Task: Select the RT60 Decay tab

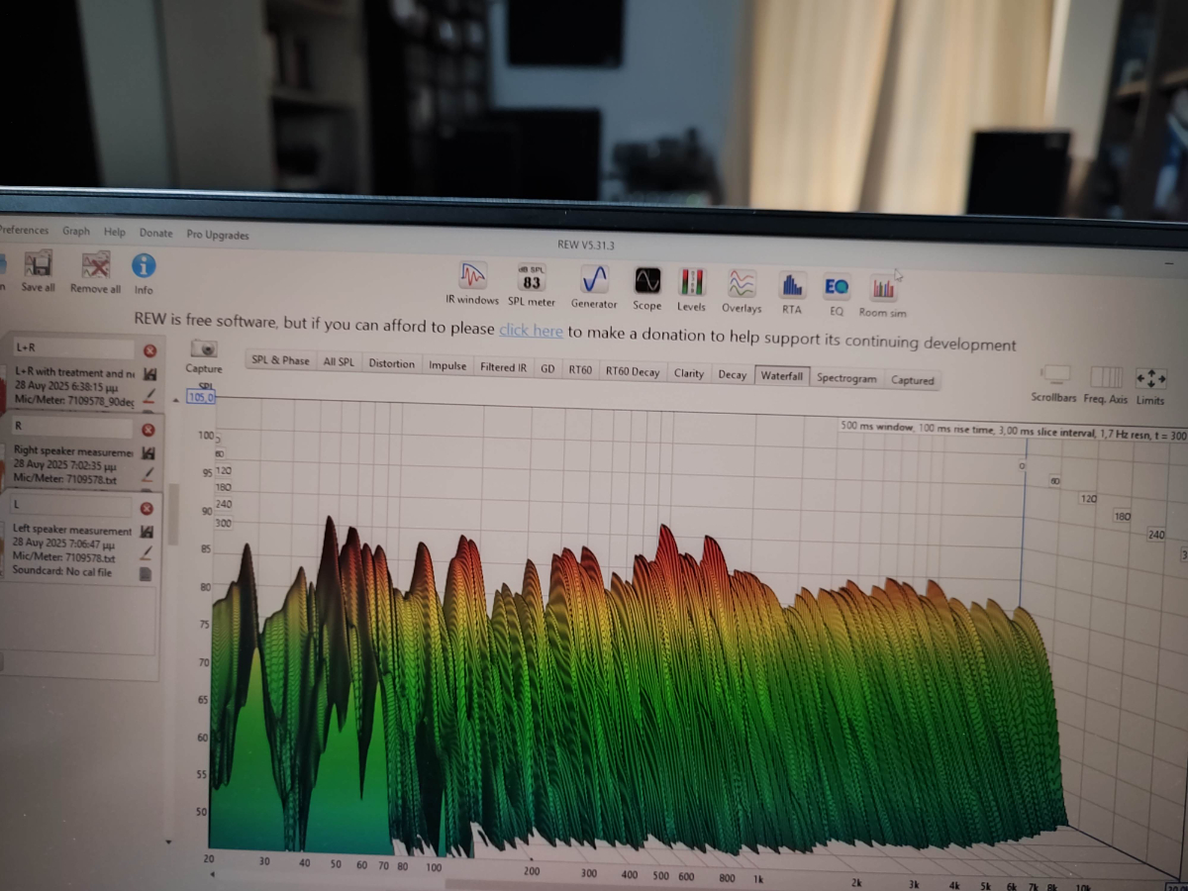Action: click(632, 372)
